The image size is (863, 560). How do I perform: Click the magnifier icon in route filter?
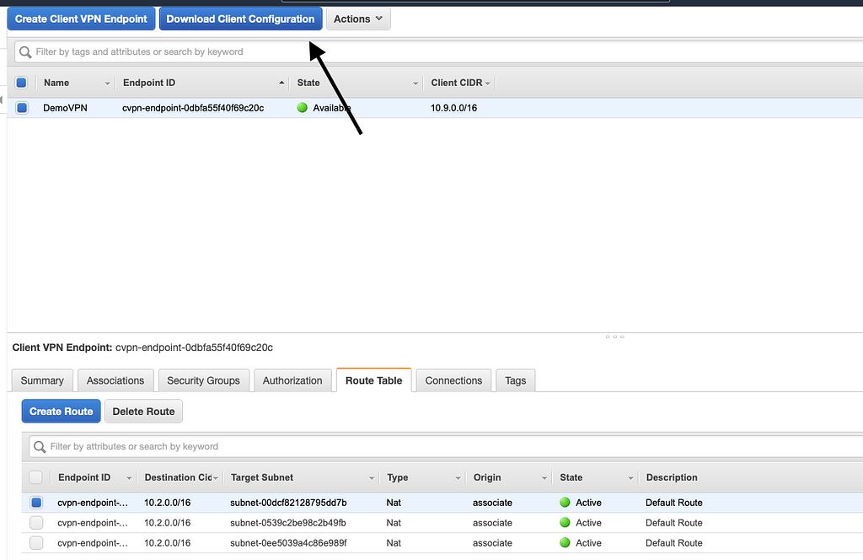tap(40, 447)
